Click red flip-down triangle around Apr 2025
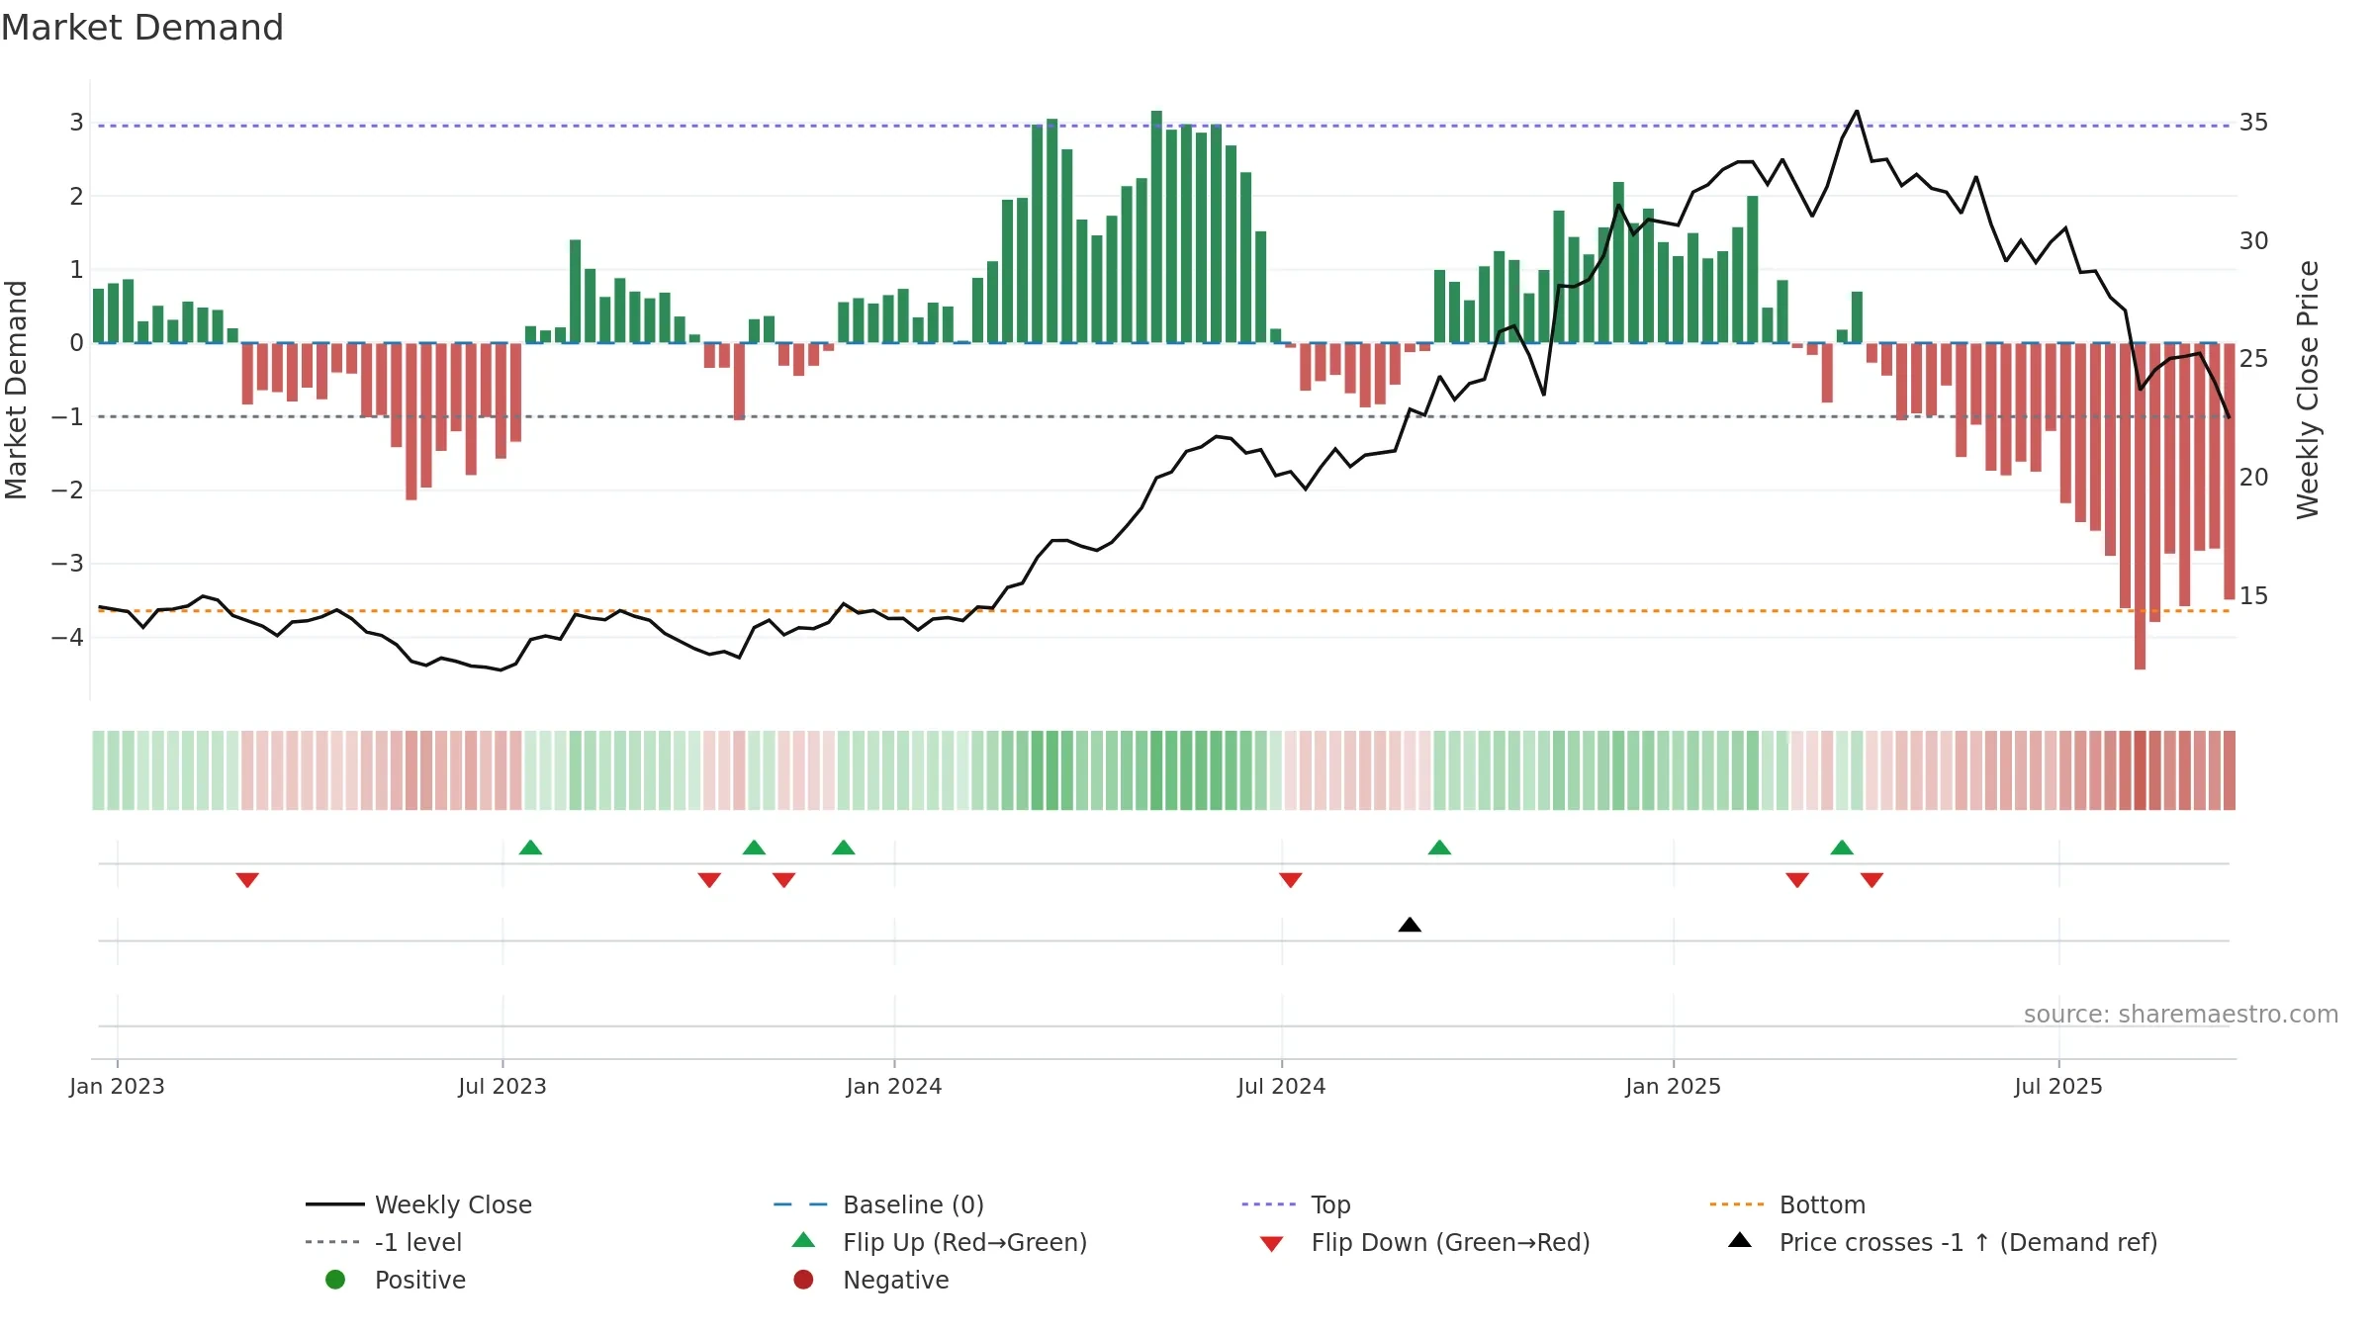2374x1335 pixels. (1872, 880)
